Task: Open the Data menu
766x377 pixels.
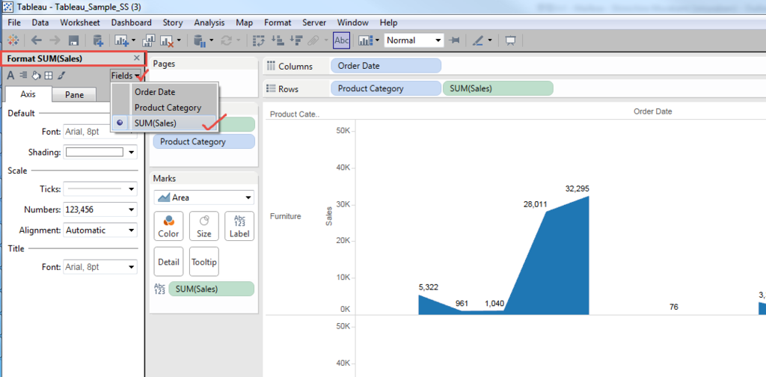Action: pyautogui.click(x=40, y=22)
